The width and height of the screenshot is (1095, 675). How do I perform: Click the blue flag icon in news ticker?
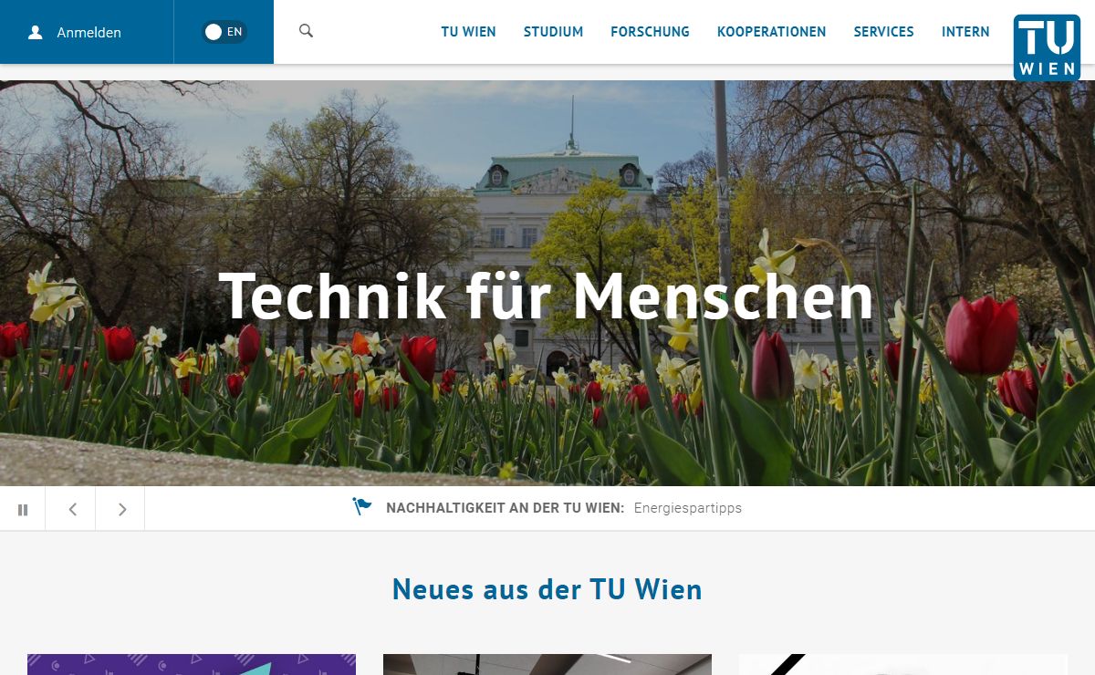(x=362, y=507)
